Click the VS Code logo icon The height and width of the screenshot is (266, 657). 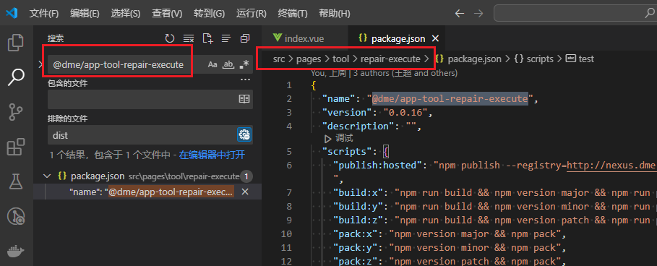tap(12, 13)
